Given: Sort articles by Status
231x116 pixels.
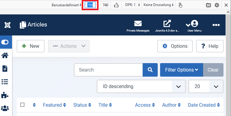Looking at the screenshot, I should coord(82,105).
